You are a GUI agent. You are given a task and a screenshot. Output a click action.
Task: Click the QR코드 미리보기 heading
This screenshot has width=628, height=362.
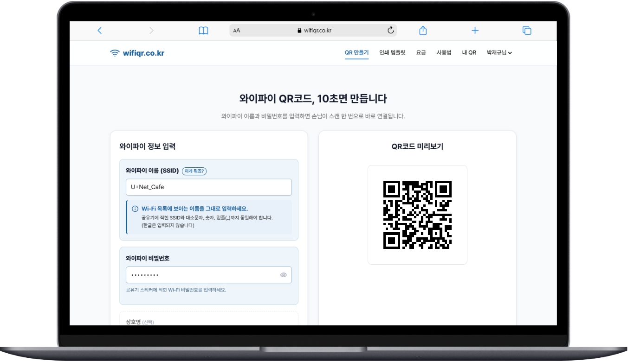pyautogui.click(x=417, y=146)
